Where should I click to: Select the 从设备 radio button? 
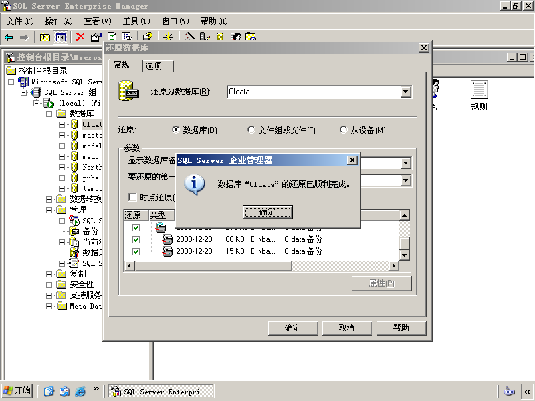click(x=344, y=130)
